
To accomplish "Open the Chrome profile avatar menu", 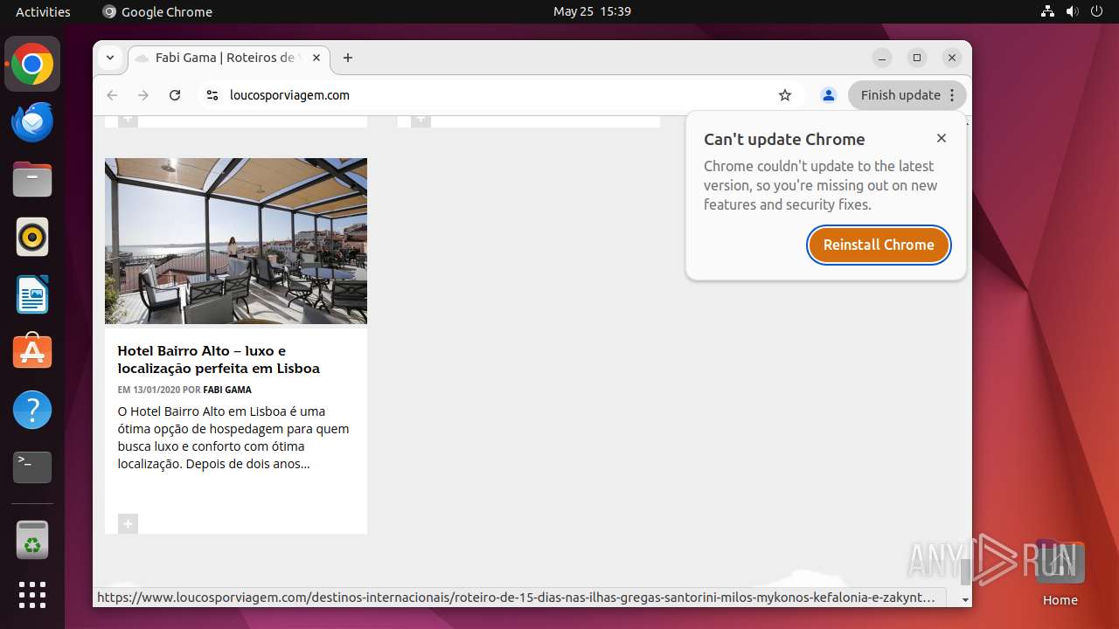I will 829,95.
